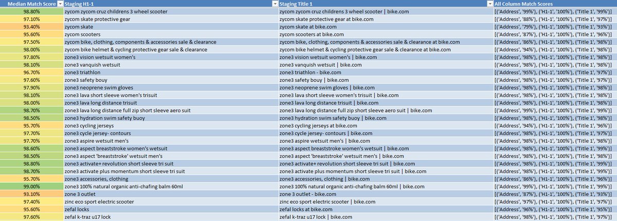Click title 'zone3 lava long distance full zip short sleeve aero suit | bike.com'
This screenshot has height=221, width=617.
[386, 111]
